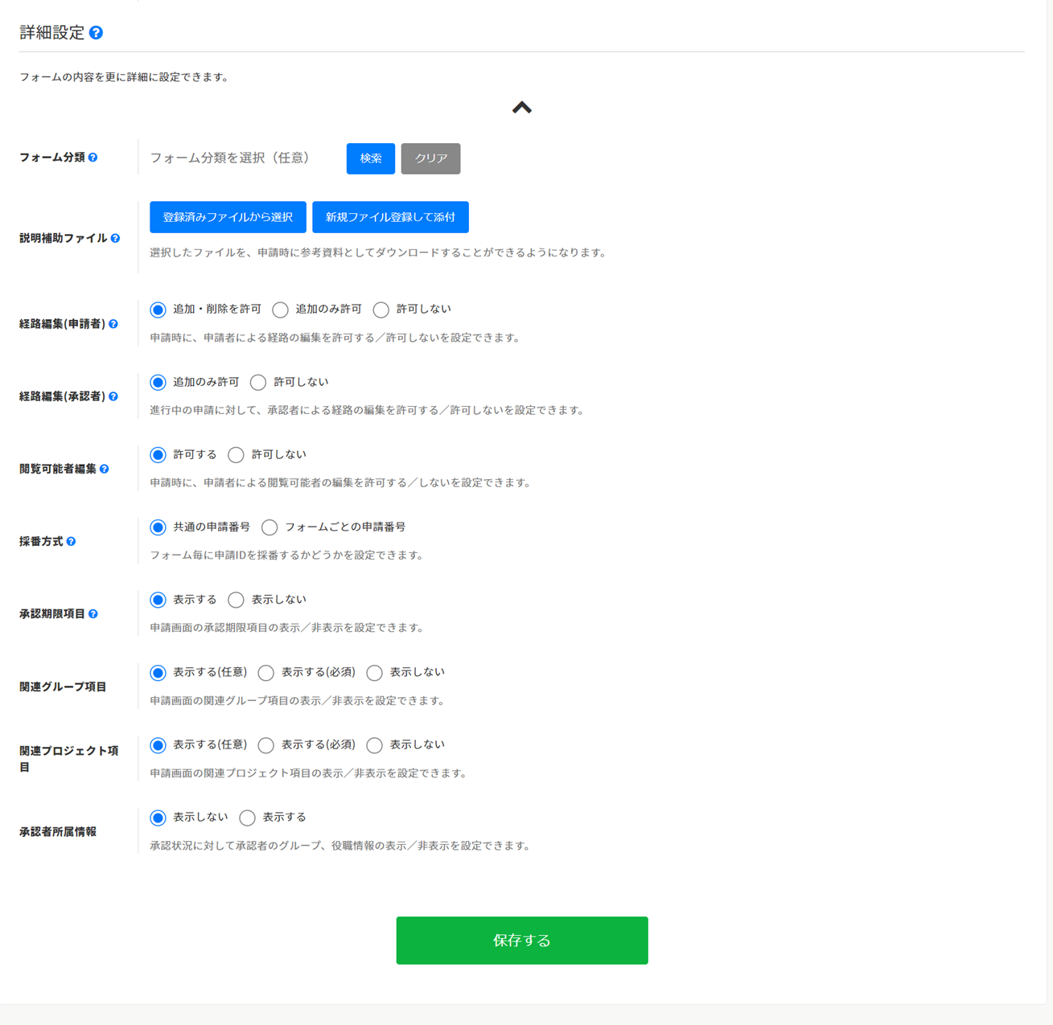
Task: Choose フォームごとの申請番号 numbering option
Action: [x=269, y=527]
